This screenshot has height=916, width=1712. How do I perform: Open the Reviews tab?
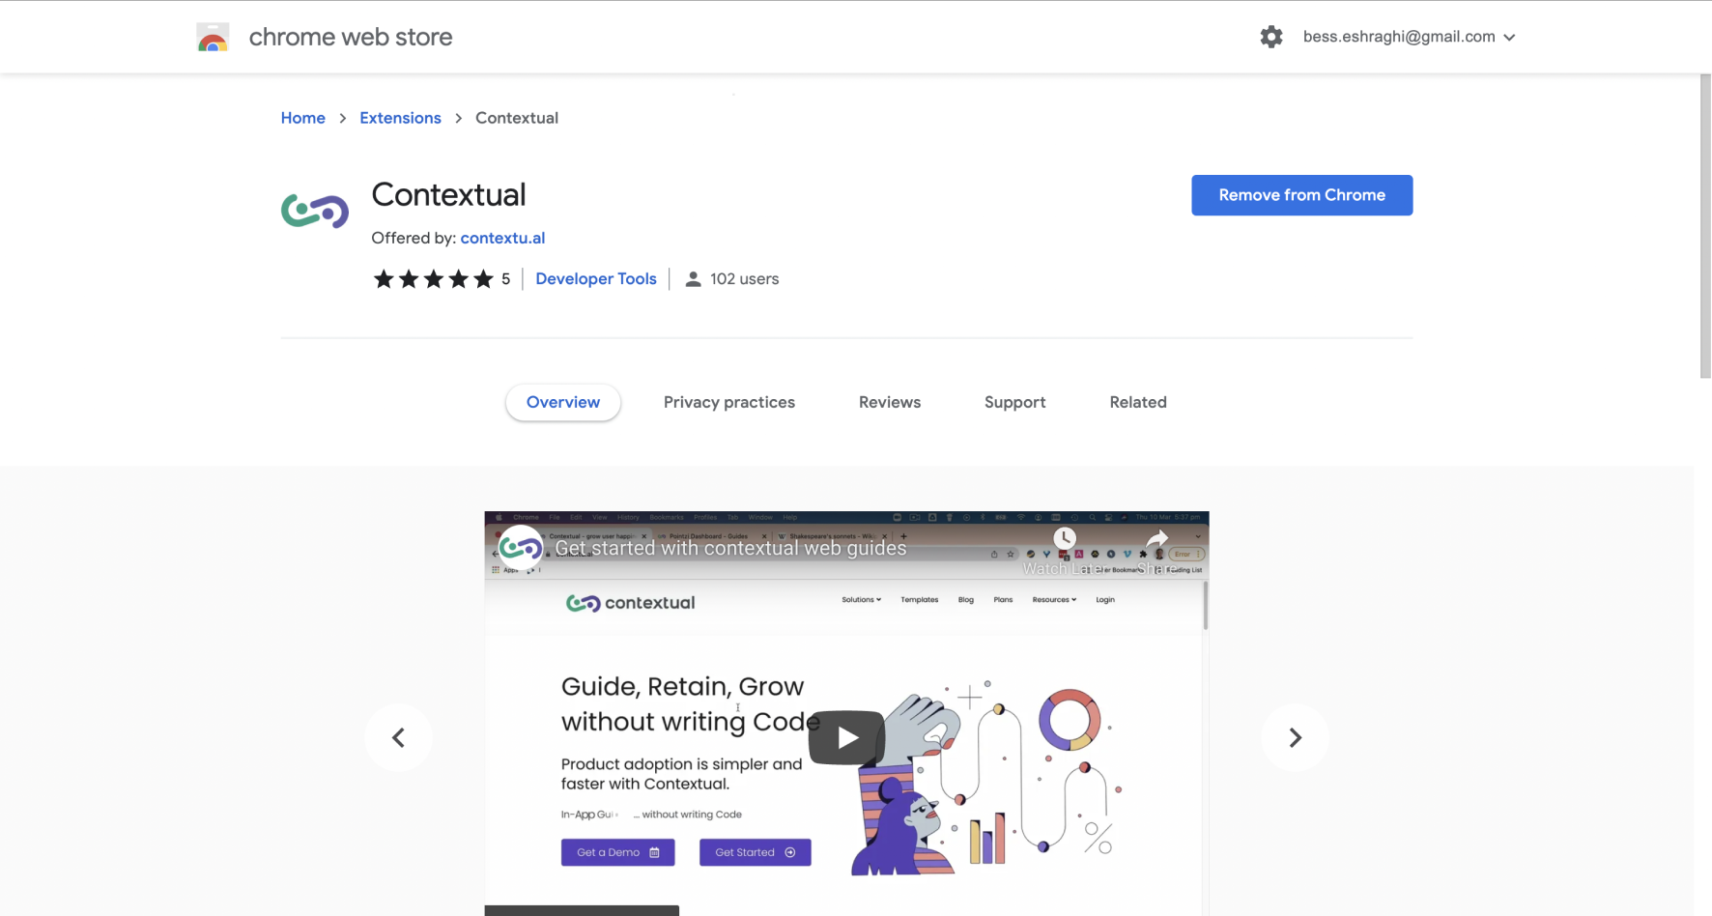[x=890, y=402]
